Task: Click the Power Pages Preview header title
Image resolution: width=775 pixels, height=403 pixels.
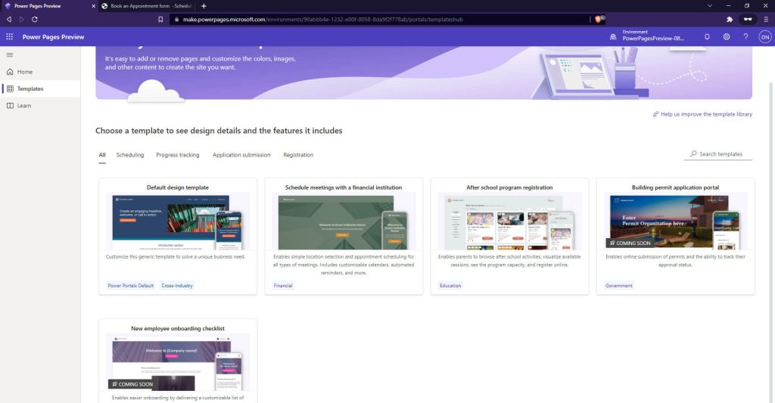Action: pyautogui.click(x=54, y=37)
